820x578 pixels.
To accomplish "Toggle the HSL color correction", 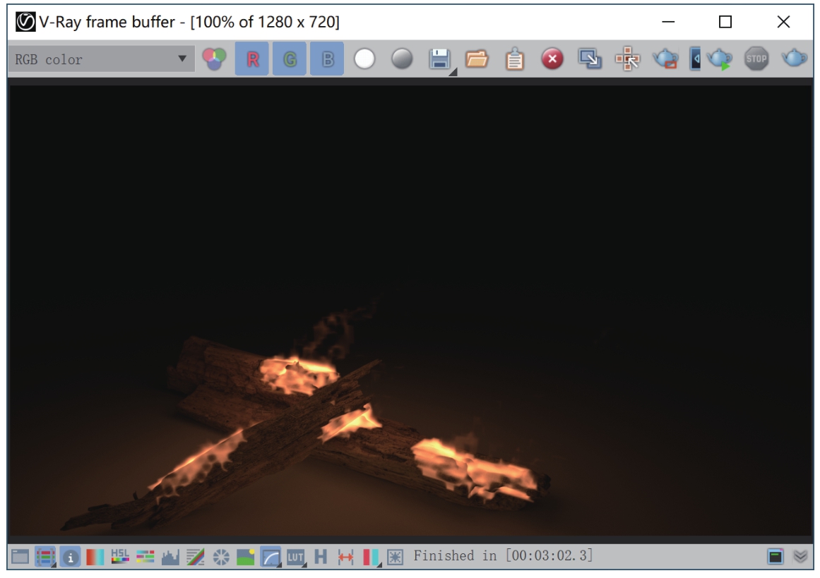I will (120, 557).
